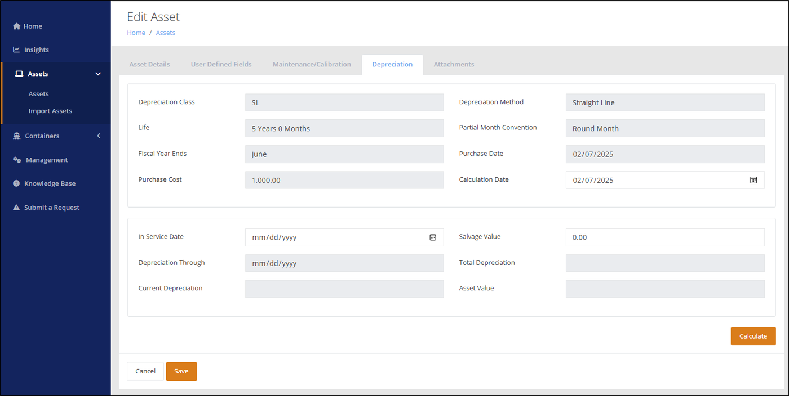Click the Calculation Date input field

[x=665, y=180]
